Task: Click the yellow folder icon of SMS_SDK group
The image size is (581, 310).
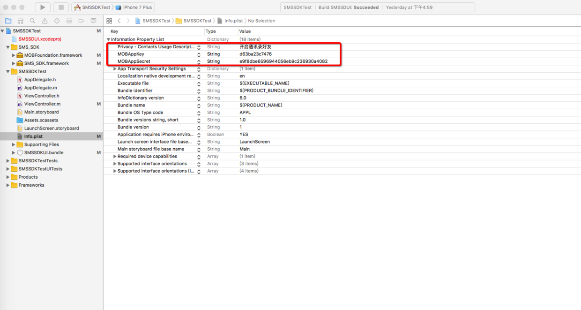Action: [x=14, y=47]
